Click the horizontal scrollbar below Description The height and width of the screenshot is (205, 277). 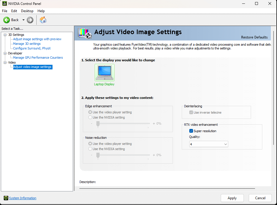pyautogui.click(x=167, y=189)
